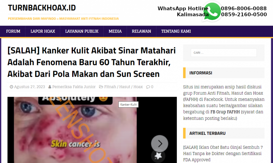Select LAYANAN PUBLIK in the navigation bar

[x=82, y=31]
